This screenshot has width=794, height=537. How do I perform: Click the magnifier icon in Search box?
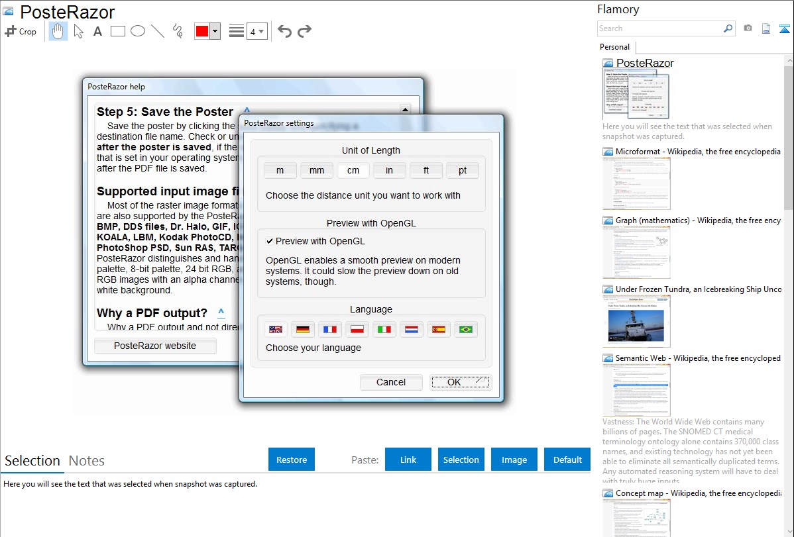728,28
